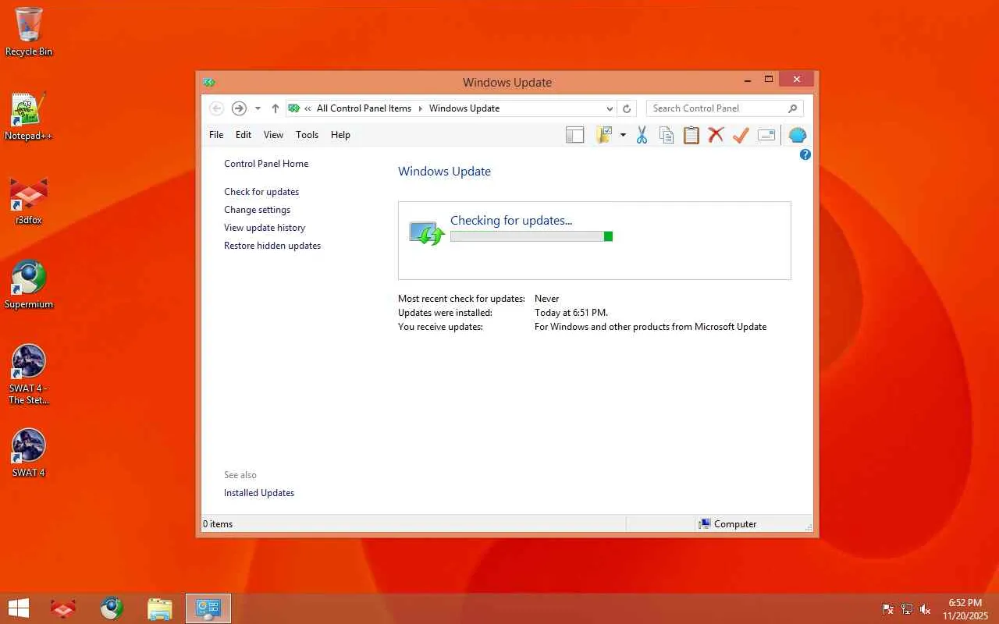Open File Explorer from the taskbar
The height and width of the screenshot is (624, 999).
pyautogui.click(x=160, y=608)
